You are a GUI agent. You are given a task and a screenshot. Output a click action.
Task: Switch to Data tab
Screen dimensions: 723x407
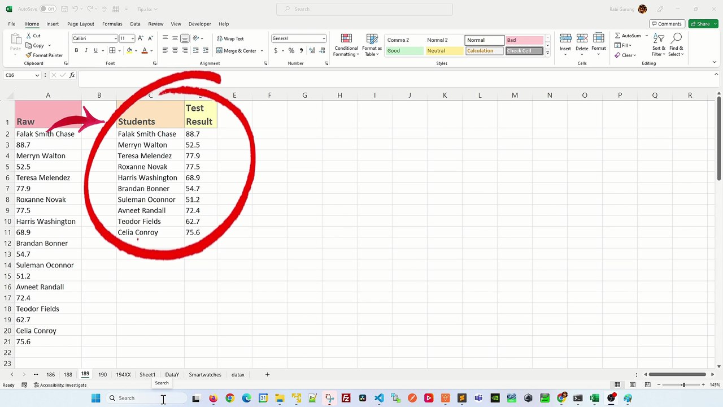click(x=135, y=24)
